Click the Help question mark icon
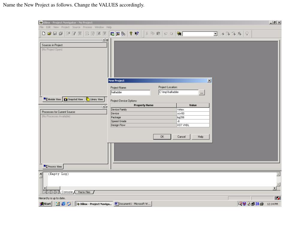This screenshot has height=230, width=307. click(x=131, y=34)
